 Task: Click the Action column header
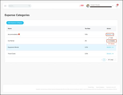[x=109, y=28]
